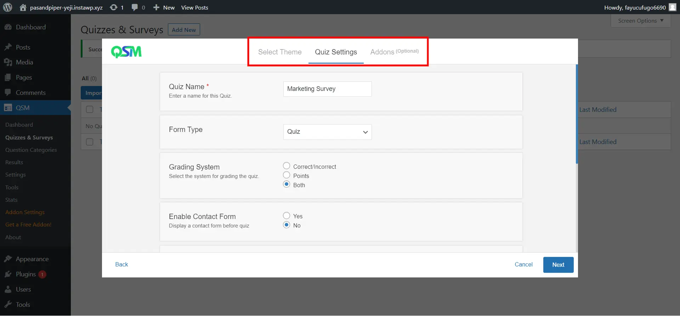
Task: Click the dialog's vertical scrollbar
Action: [x=577, y=114]
